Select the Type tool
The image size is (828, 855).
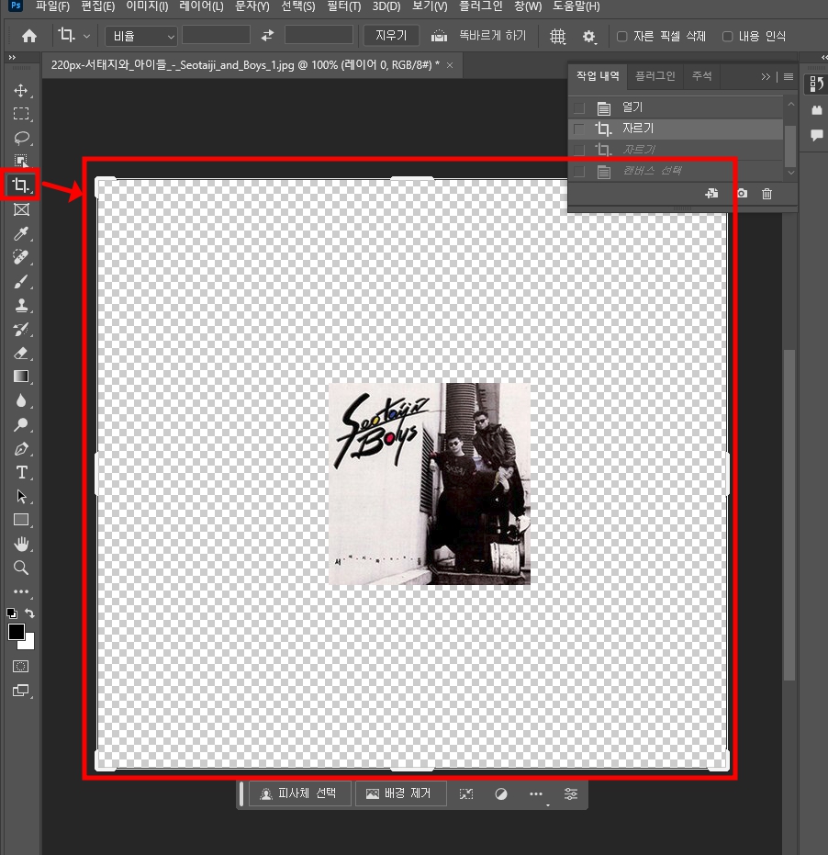pos(21,472)
